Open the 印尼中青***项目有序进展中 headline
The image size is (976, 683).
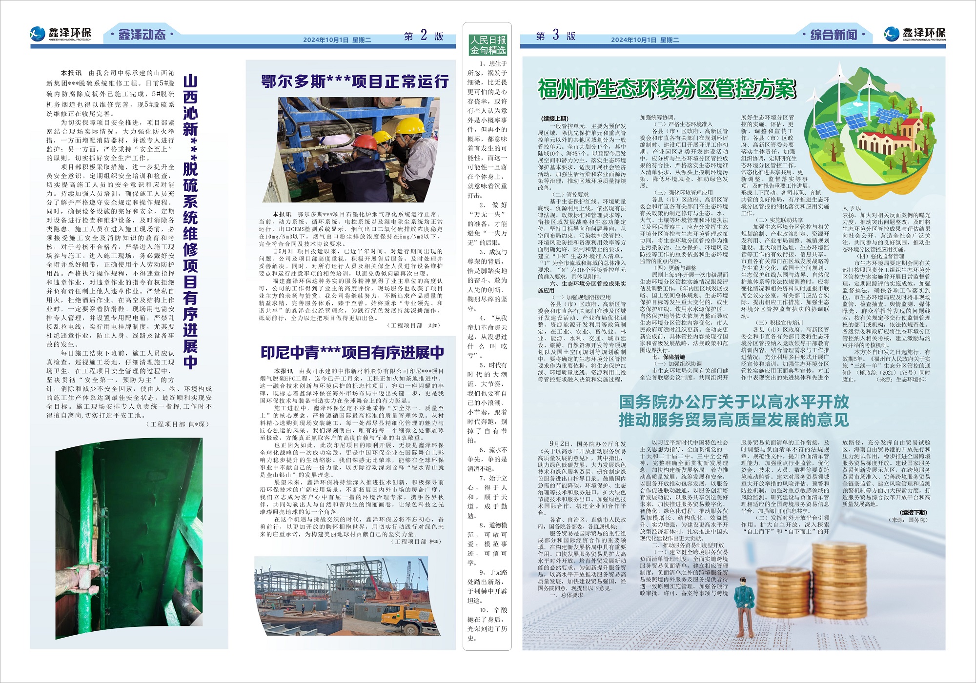point(352,352)
